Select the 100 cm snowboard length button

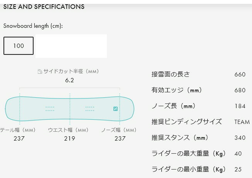point(19,46)
